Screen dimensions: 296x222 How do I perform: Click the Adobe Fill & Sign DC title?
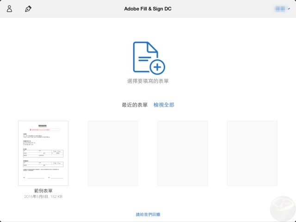148,9
